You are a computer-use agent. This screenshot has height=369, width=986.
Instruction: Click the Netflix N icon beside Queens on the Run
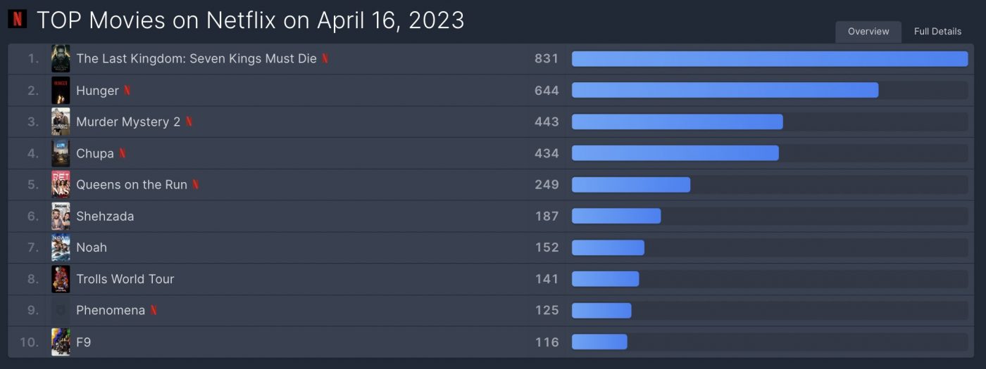[196, 185]
